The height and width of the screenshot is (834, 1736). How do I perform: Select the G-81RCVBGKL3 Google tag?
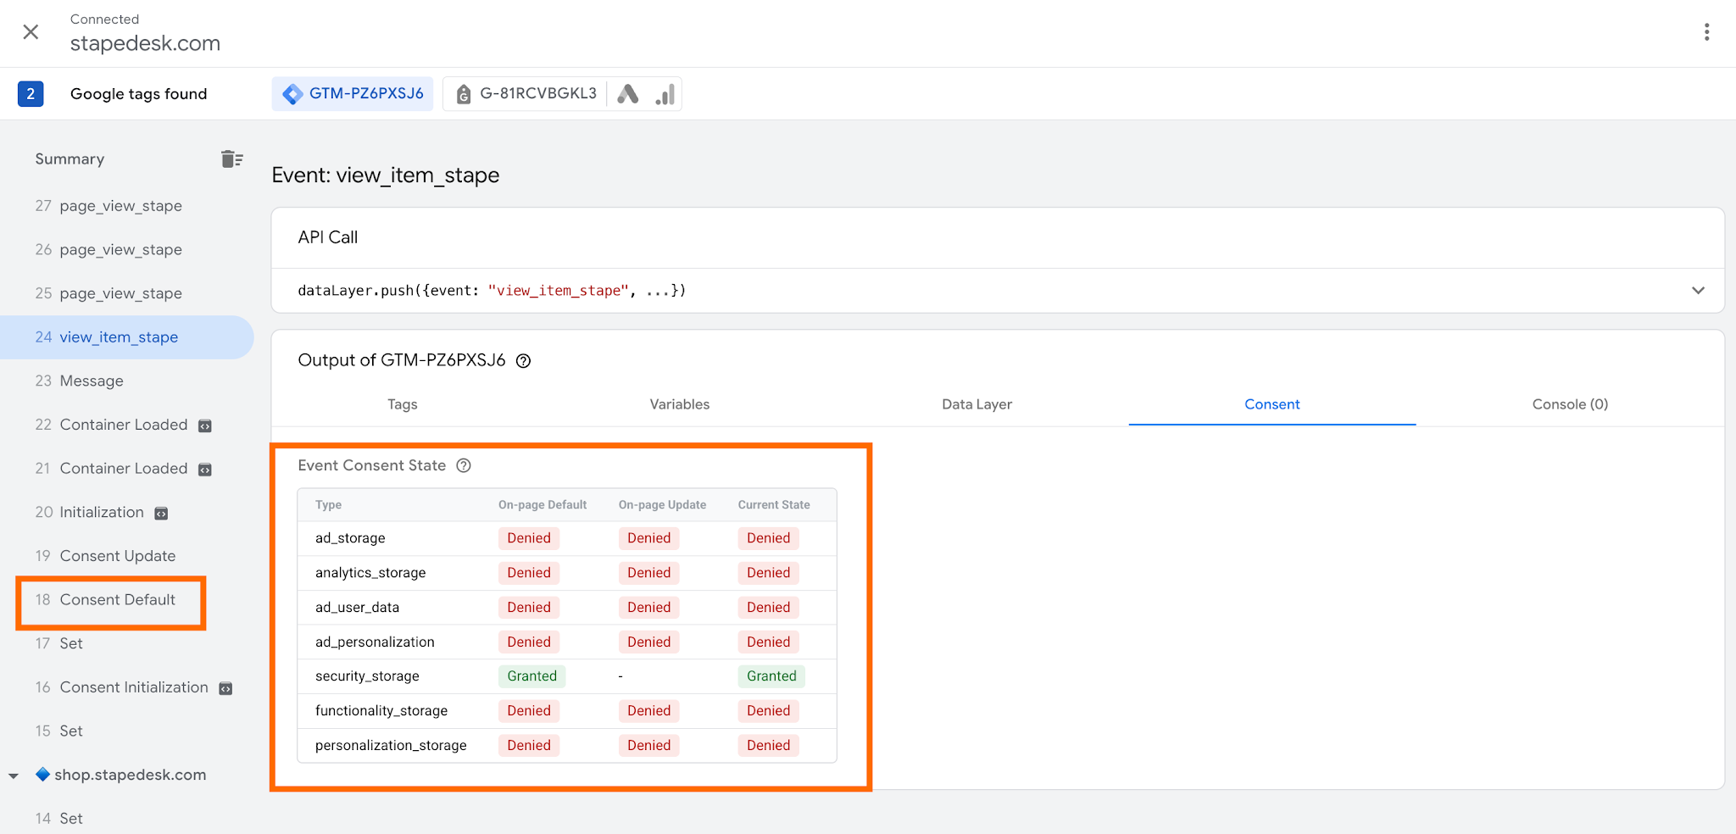coord(526,93)
